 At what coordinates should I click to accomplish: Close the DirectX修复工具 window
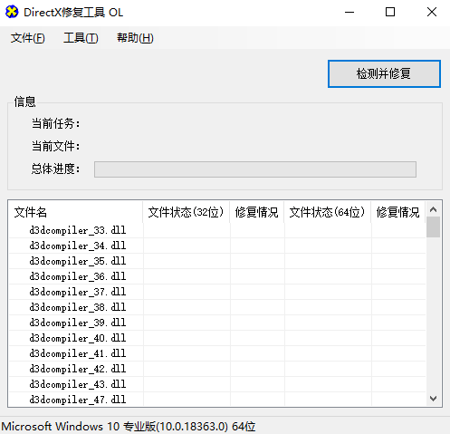(x=432, y=12)
